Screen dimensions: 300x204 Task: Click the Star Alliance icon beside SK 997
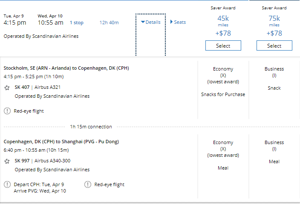coord(7,161)
